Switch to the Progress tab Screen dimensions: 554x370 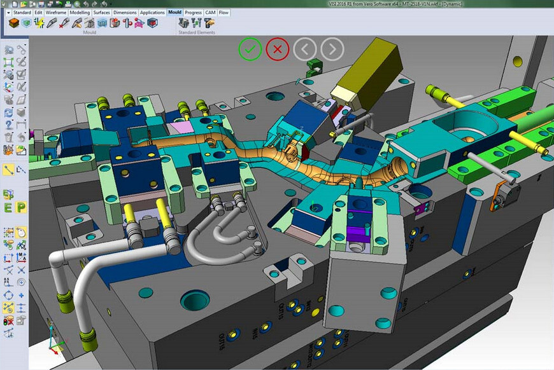tap(194, 12)
